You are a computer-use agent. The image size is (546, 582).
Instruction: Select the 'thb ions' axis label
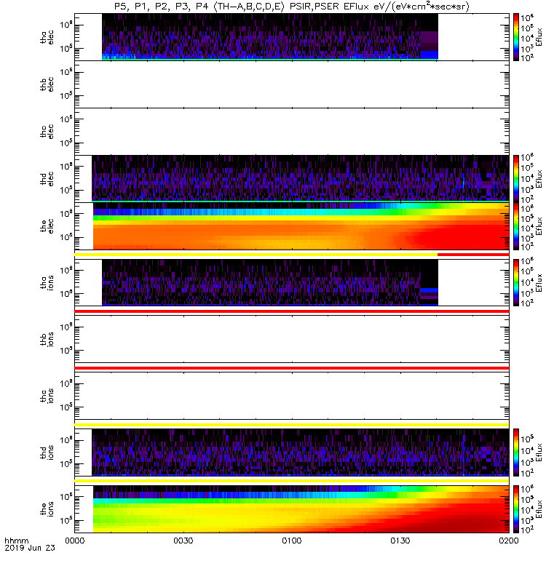pos(47,339)
